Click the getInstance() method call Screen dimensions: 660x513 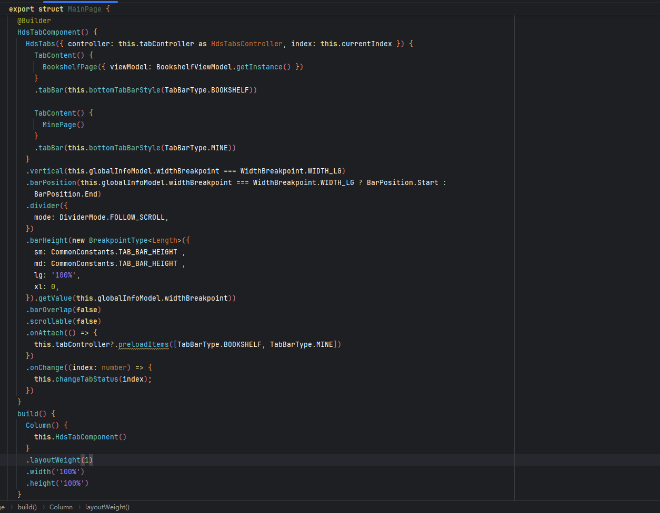(x=264, y=67)
